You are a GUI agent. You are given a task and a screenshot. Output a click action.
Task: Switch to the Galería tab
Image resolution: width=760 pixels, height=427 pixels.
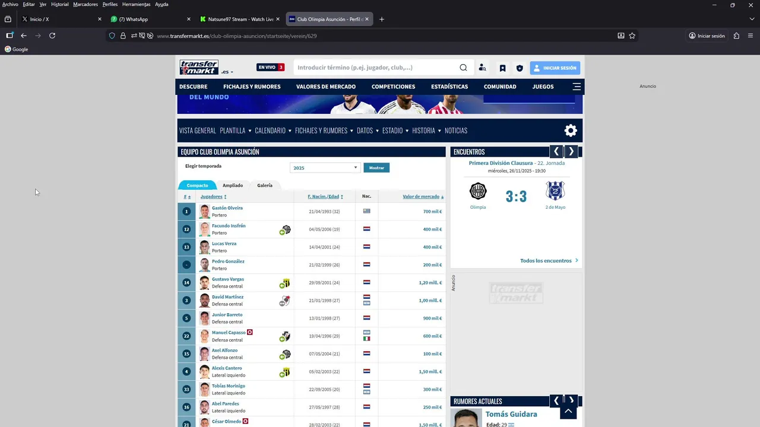(265, 186)
